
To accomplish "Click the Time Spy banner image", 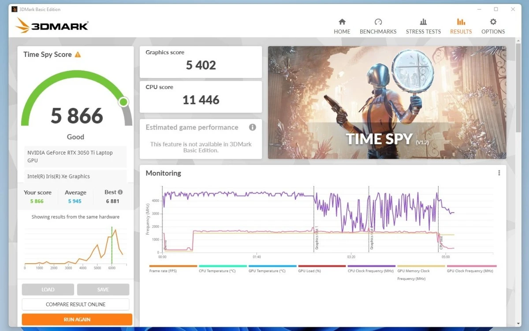I will coord(387,102).
